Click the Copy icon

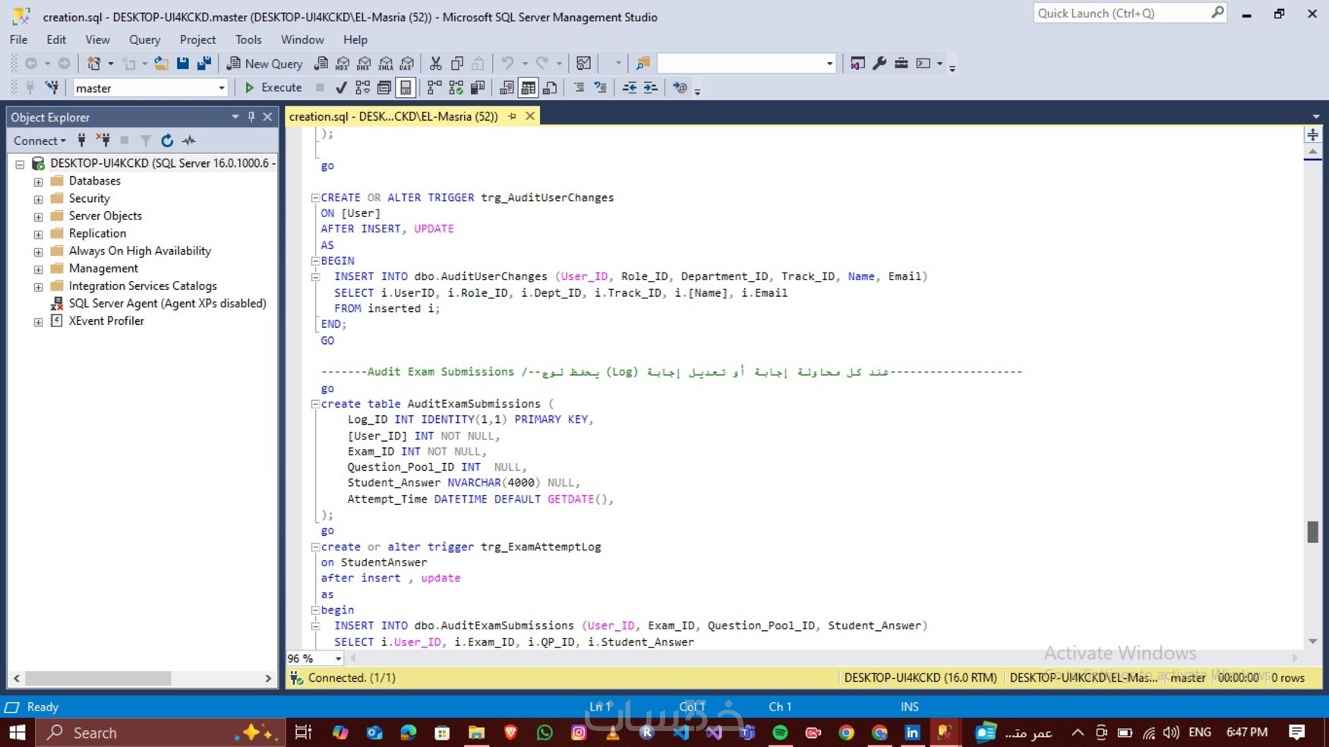pos(457,64)
